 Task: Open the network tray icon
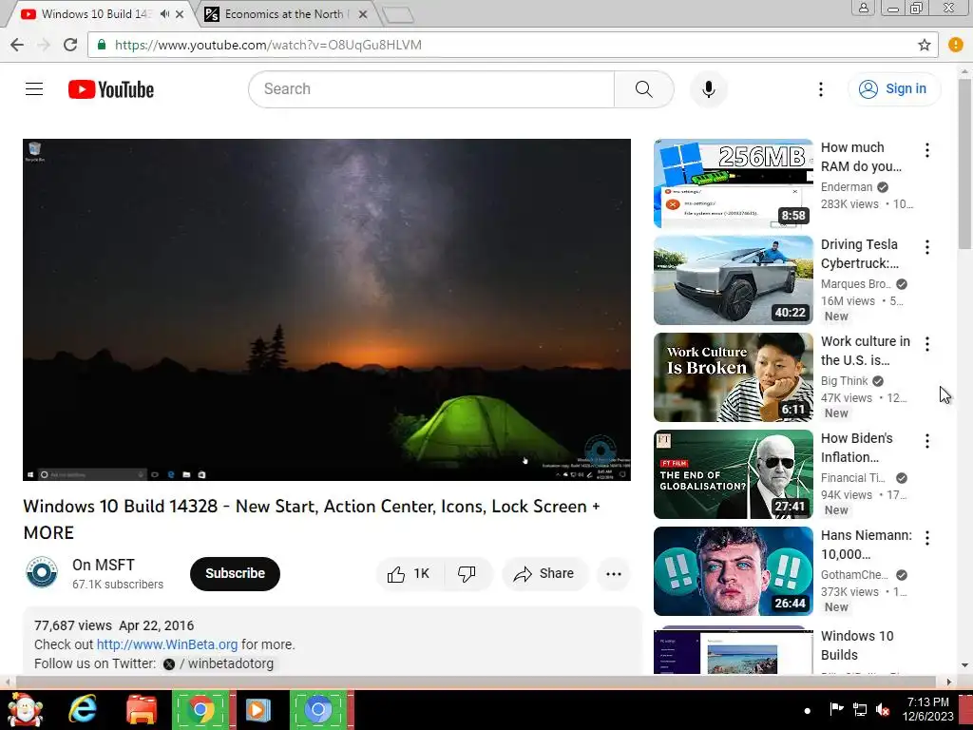click(x=860, y=709)
